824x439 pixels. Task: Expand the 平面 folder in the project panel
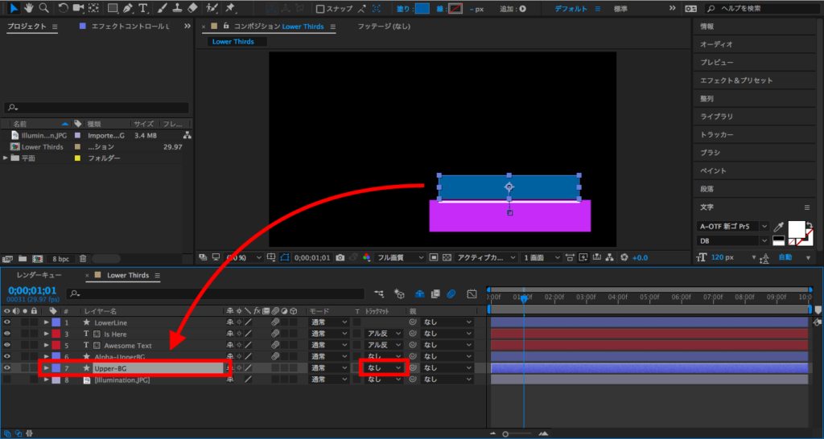6,158
